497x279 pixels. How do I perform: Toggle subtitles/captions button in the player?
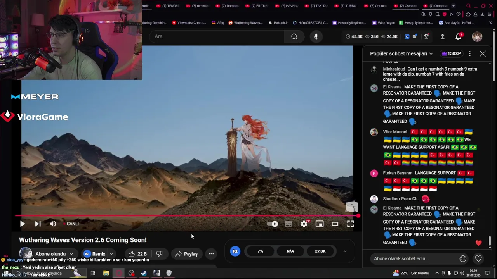(288, 224)
